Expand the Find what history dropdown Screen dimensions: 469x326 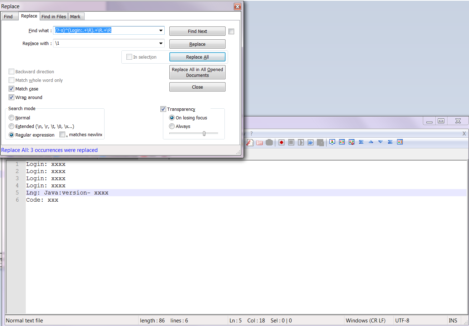click(161, 31)
